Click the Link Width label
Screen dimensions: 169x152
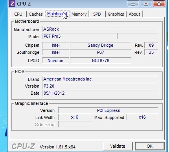tap(45, 117)
